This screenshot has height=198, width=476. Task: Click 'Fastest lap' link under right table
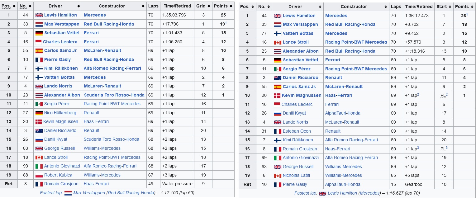[x=305, y=193]
